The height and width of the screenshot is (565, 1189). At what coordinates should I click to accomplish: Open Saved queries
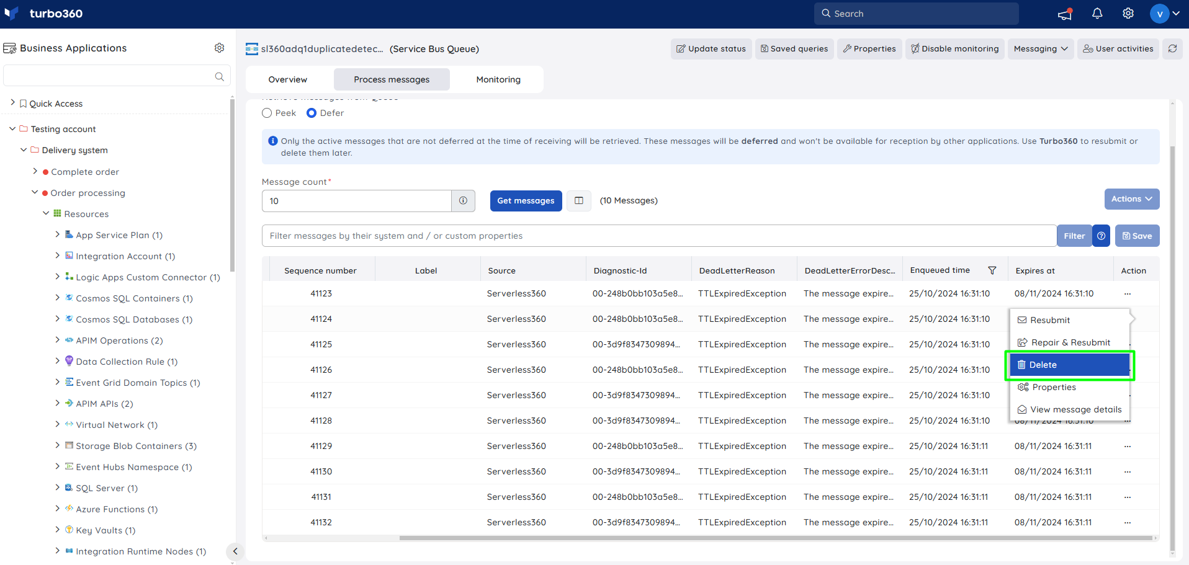[x=794, y=49]
